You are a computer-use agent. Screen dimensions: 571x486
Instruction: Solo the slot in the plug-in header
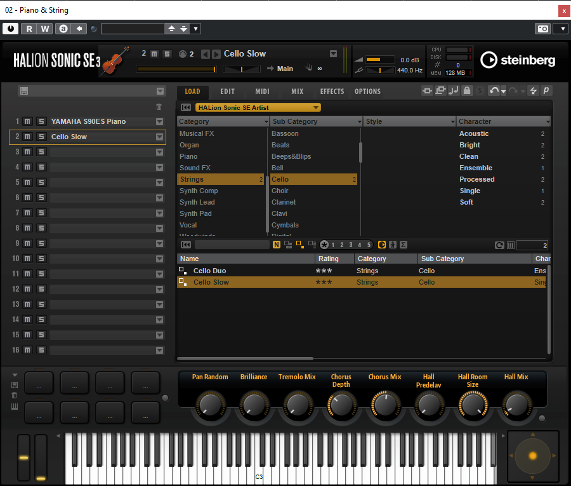pos(167,54)
